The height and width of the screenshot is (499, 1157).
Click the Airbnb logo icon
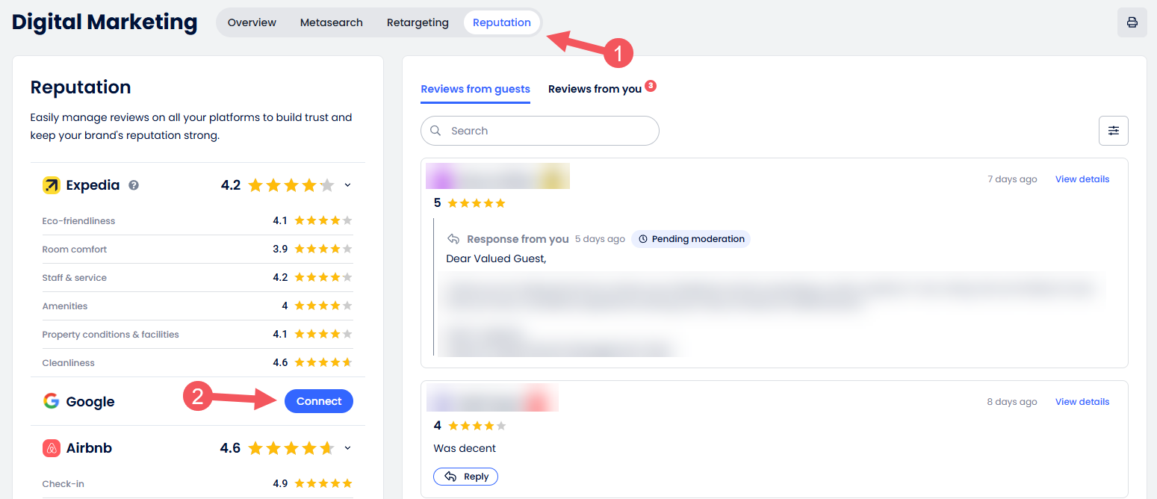coord(52,448)
